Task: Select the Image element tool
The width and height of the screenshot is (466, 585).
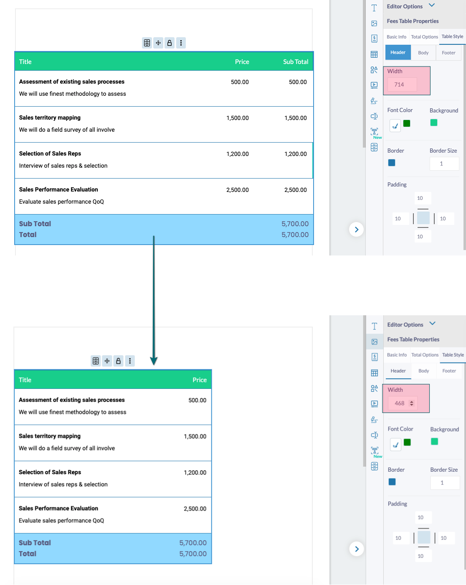Action: pyautogui.click(x=374, y=23)
